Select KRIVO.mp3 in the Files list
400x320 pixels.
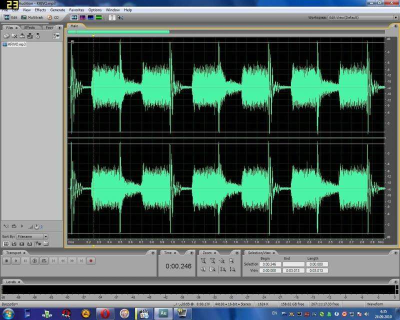coord(16,44)
